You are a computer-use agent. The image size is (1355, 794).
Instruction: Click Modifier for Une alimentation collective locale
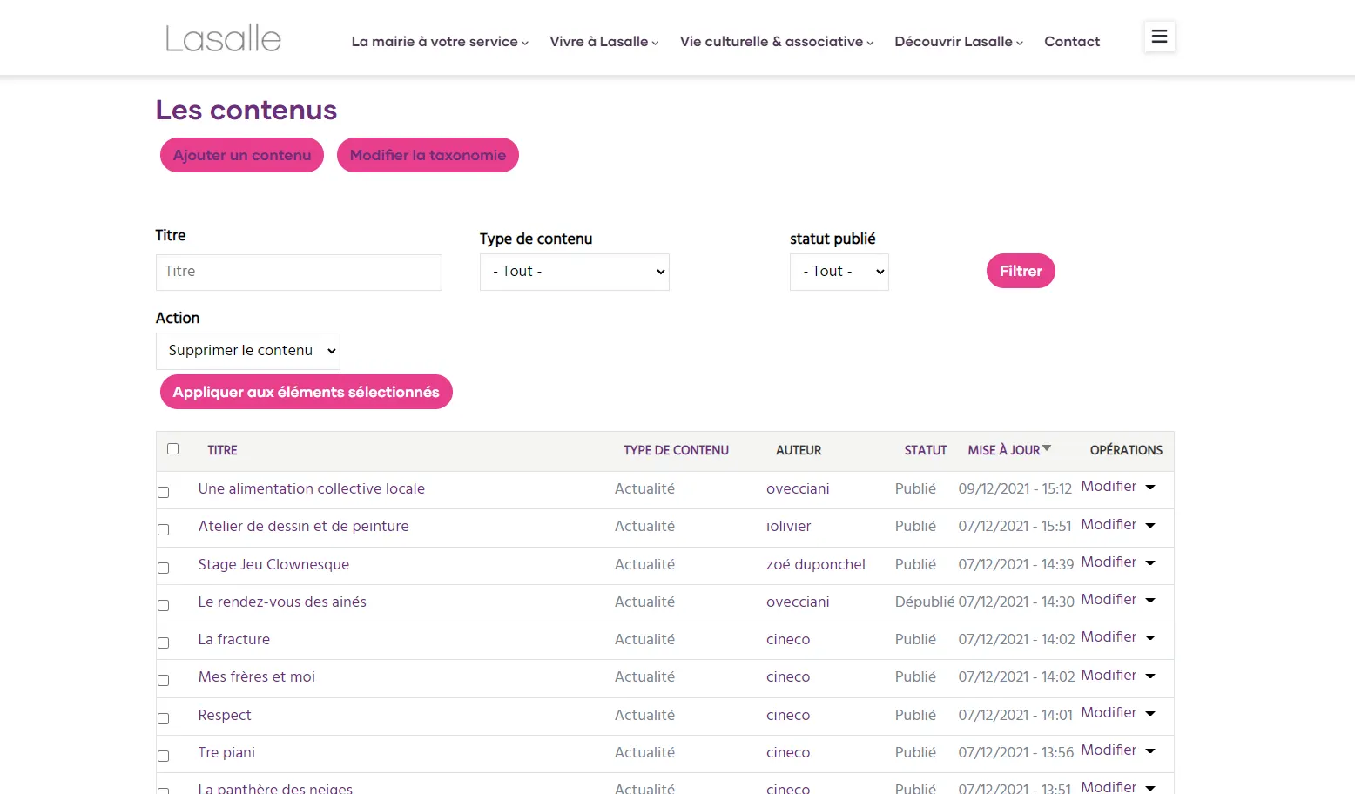point(1109,487)
